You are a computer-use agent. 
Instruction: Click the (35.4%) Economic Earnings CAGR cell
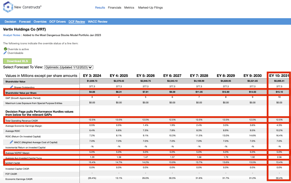[92, 178]
